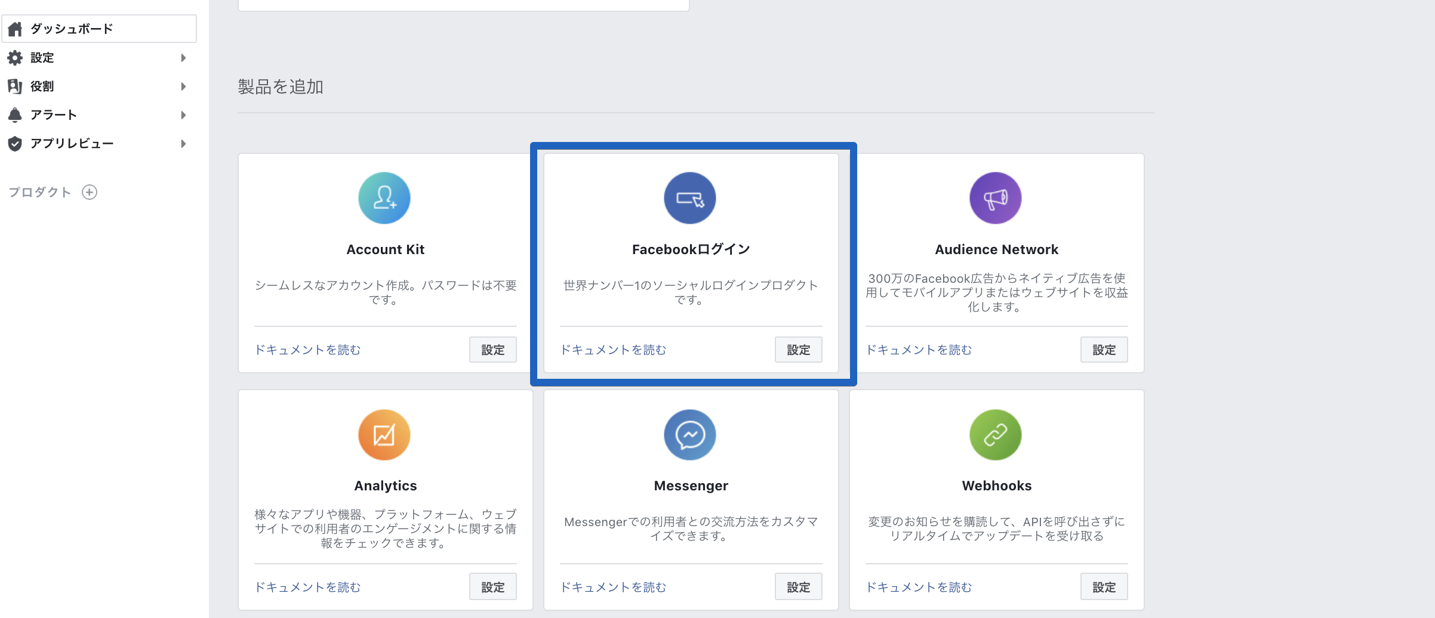Select the Messenger chat bubble icon
This screenshot has width=1435, height=618.
coord(689,434)
